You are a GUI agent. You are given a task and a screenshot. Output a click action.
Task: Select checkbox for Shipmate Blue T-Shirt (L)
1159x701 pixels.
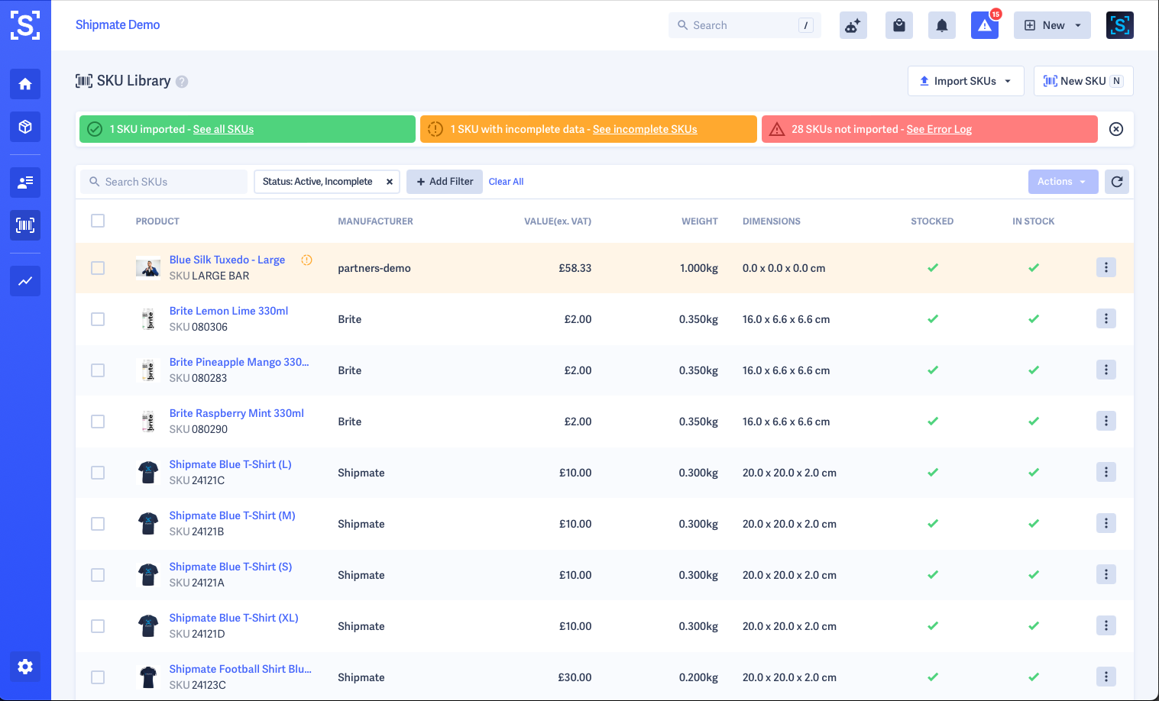98,473
